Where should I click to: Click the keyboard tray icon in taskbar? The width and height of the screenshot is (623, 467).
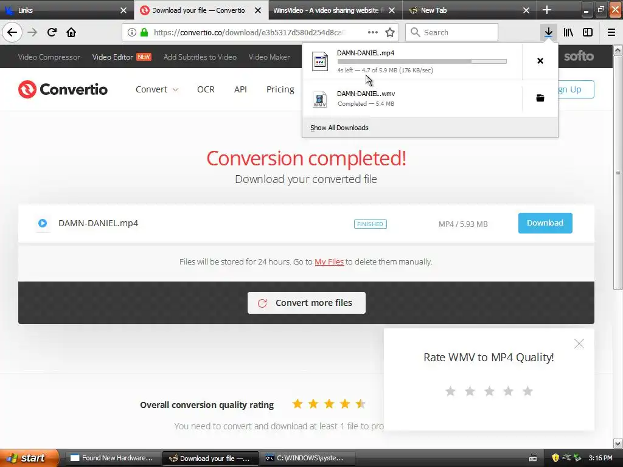pyautogui.click(x=533, y=458)
